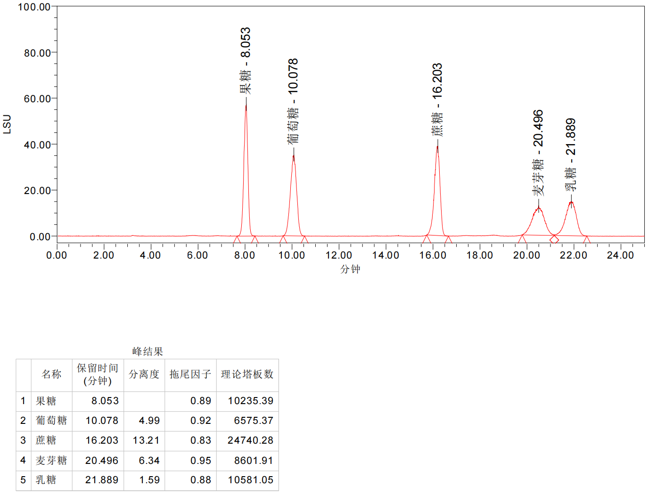Click the 拖尾因子 column header
The image size is (648, 495).
pos(190,374)
